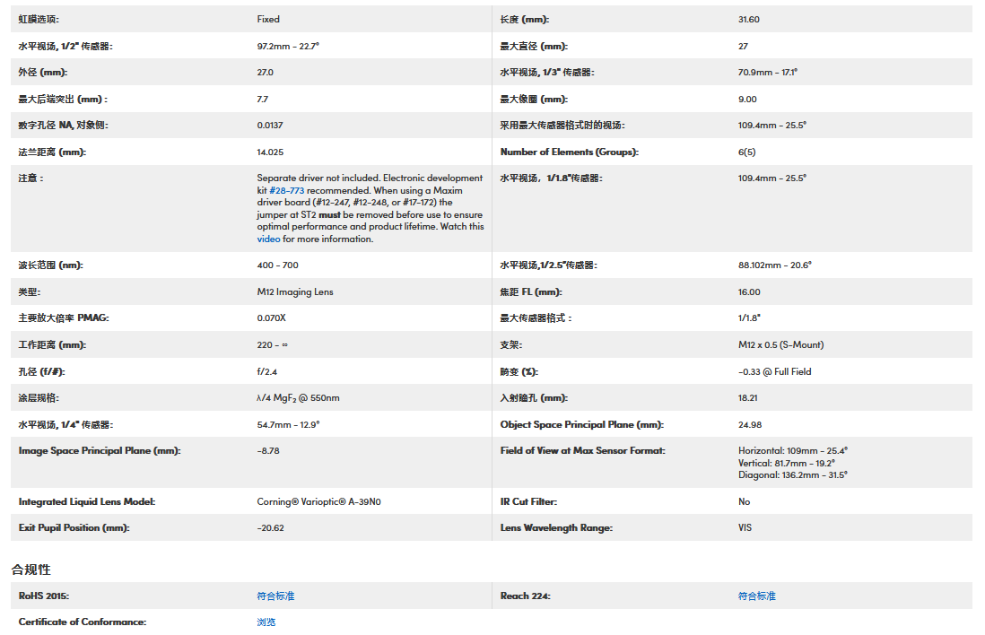The image size is (985, 635).
Task: Select the f/2.4 aperture value
Action: [267, 371]
